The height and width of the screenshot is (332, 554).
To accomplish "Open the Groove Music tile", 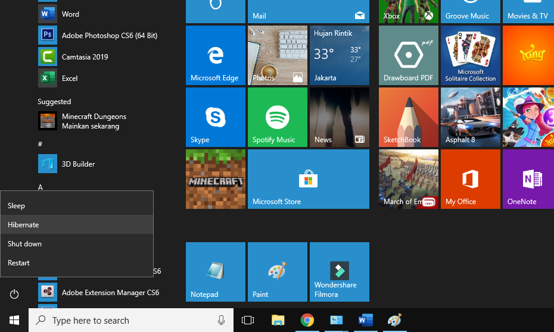I will pos(470,11).
